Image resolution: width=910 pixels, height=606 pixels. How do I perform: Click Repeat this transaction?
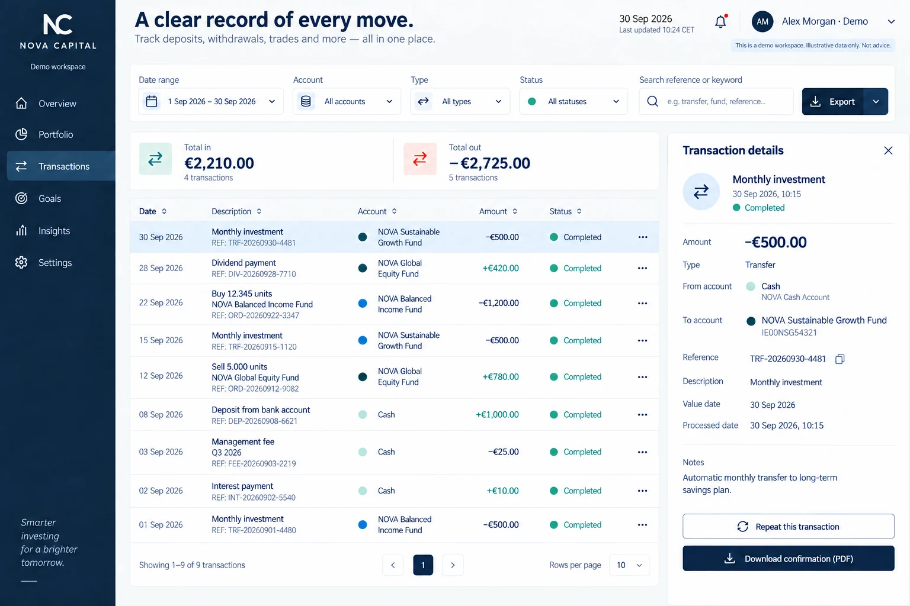pos(789,526)
